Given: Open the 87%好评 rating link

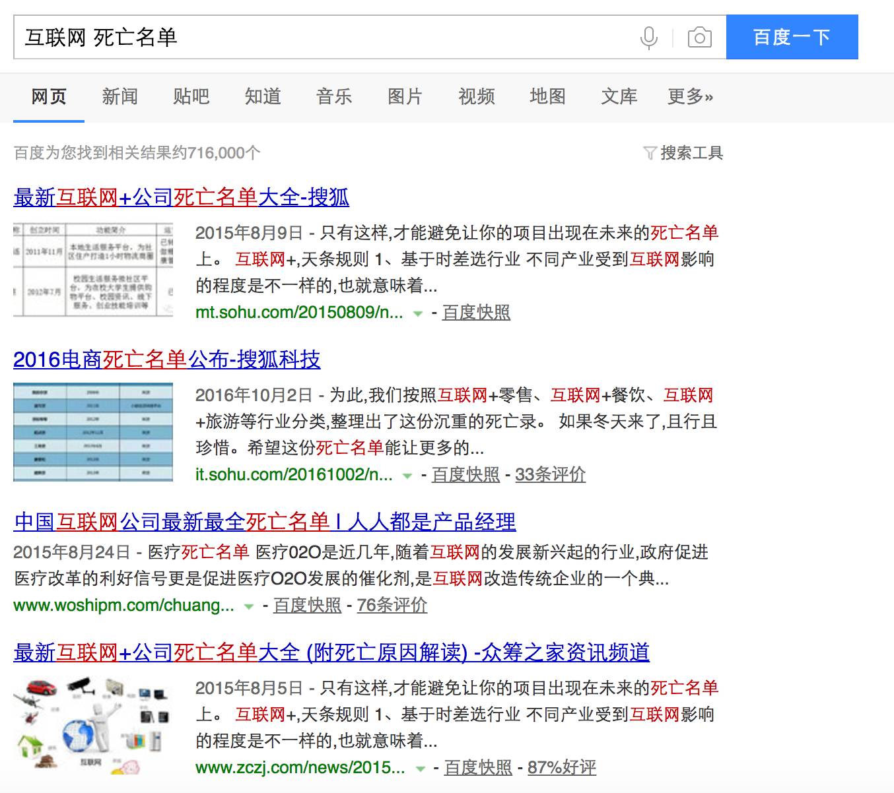Looking at the screenshot, I should click(562, 767).
